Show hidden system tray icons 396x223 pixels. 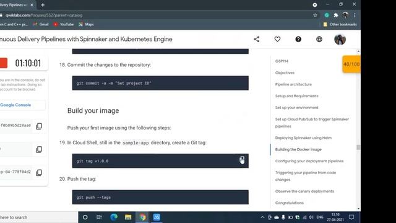tap(262, 217)
